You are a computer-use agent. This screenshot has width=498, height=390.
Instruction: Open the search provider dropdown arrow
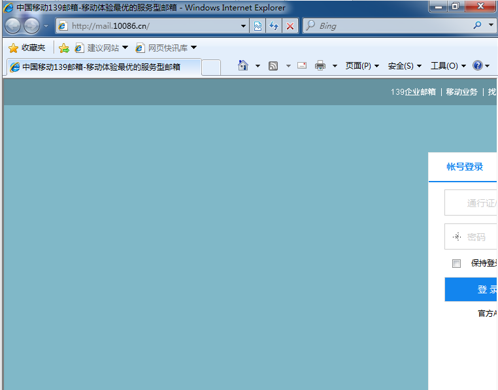pyautogui.click(x=491, y=25)
